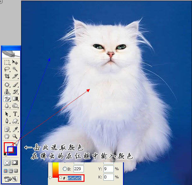Switch to Quick Mask mode
192x185 pixels.
coord(15,163)
